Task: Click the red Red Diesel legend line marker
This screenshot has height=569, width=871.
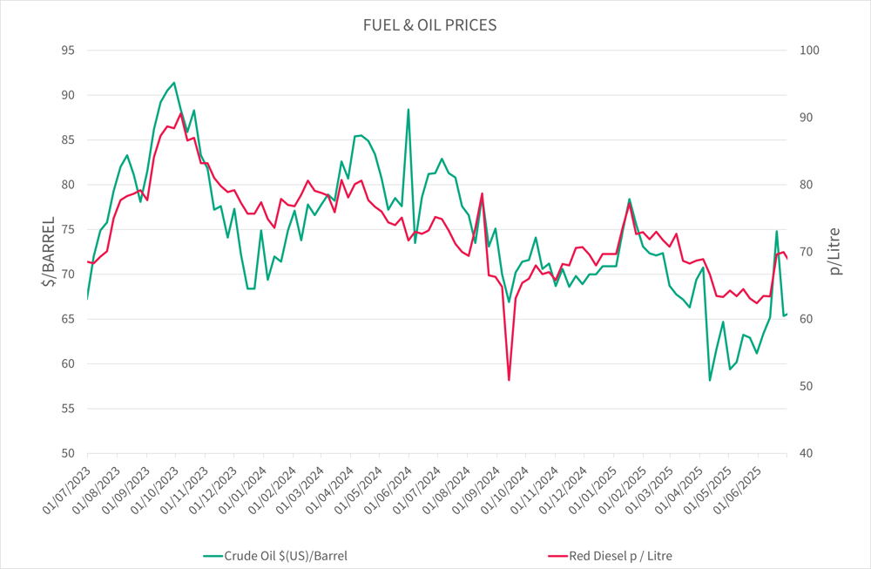Action: tap(556, 555)
